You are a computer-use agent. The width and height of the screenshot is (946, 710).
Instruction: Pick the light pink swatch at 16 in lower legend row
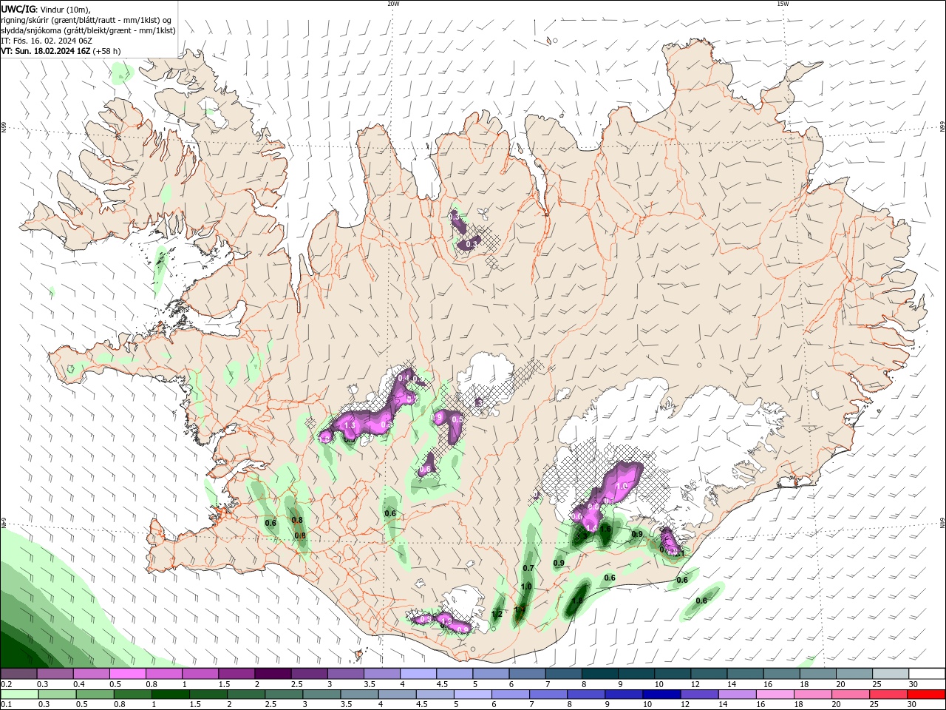[775, 694]
